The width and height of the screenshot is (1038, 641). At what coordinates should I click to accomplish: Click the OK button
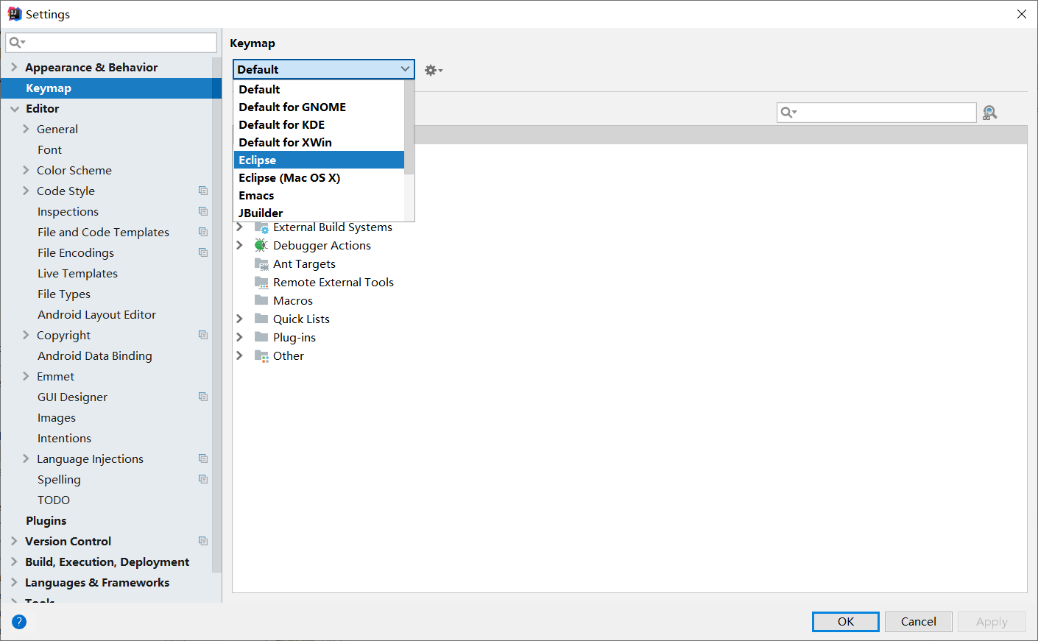[845, 621]
